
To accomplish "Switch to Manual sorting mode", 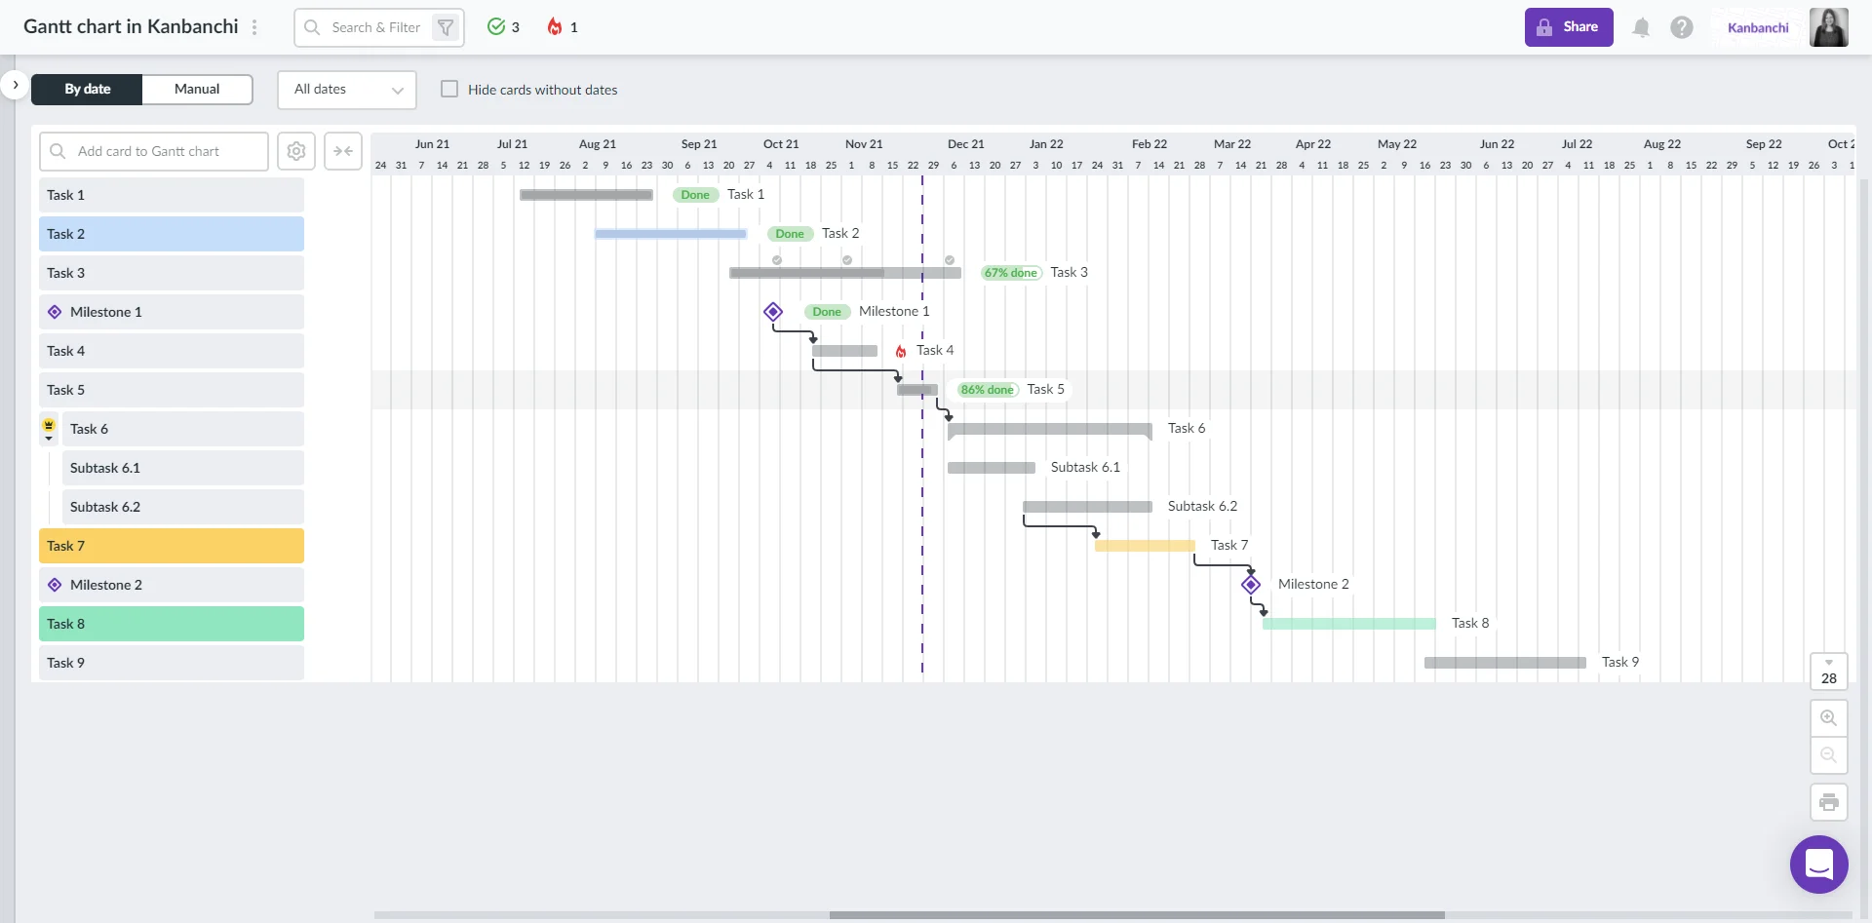I will tap(197, 89).
